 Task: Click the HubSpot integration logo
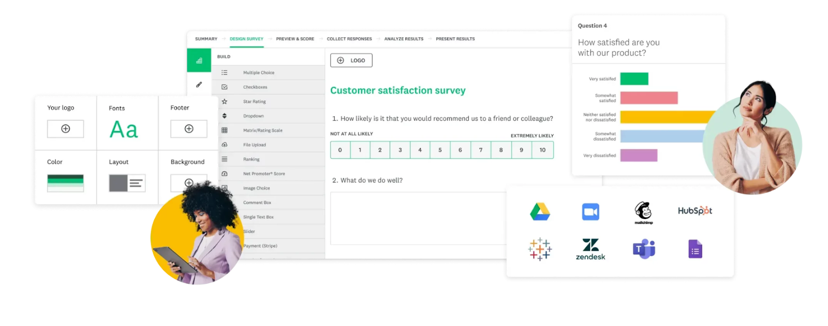[x=695, y=211]
